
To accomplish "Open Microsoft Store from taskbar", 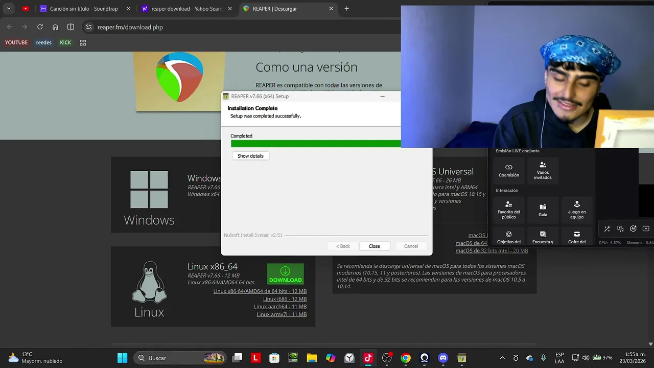I will [x=274, y=358].
